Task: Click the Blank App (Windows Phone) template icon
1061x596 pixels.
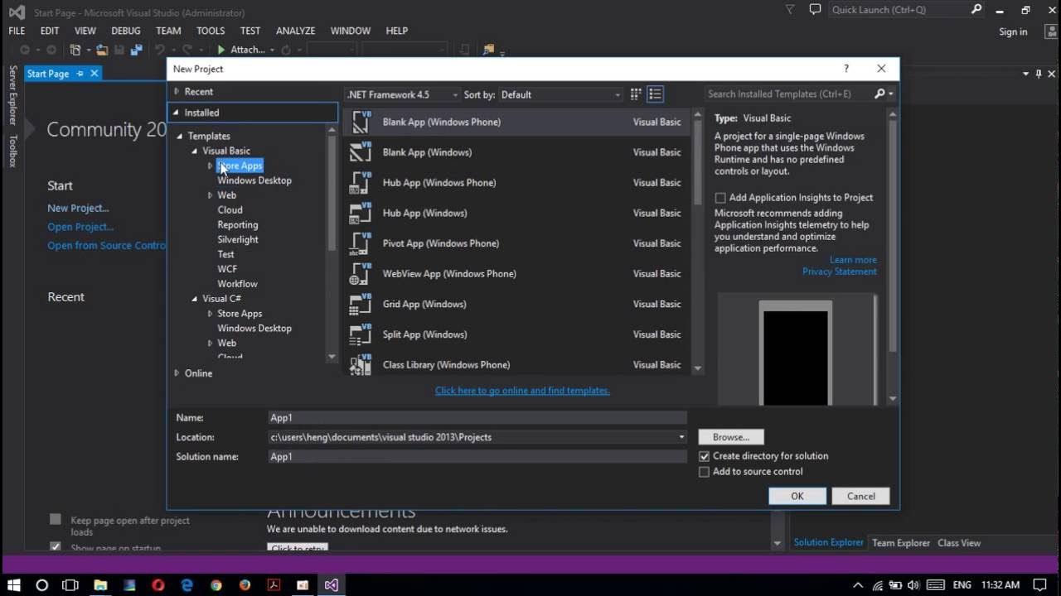Action: 361,122
